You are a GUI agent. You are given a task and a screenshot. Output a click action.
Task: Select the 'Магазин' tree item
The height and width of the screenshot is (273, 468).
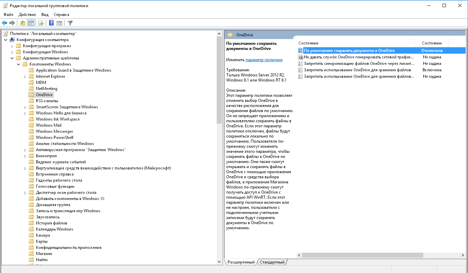(44, 254)
